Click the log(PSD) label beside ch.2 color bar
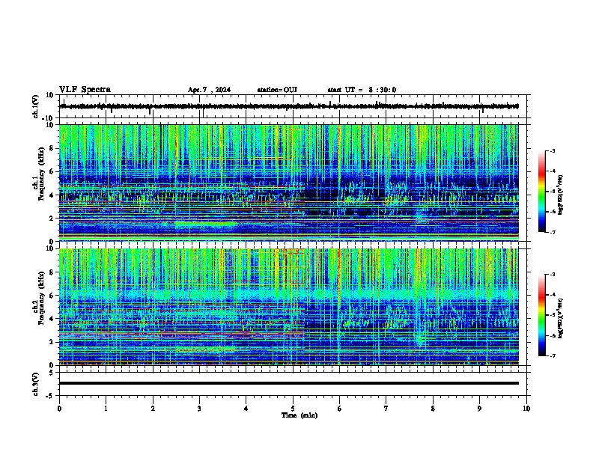Viewport: 593px width, 458px height. [561, 318]
